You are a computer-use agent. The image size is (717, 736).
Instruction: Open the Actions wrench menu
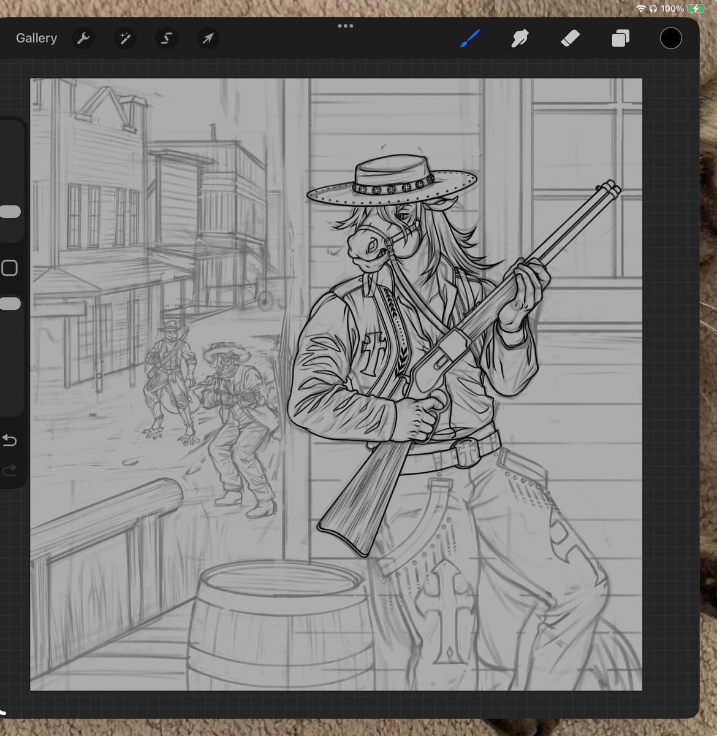point(83,39)
